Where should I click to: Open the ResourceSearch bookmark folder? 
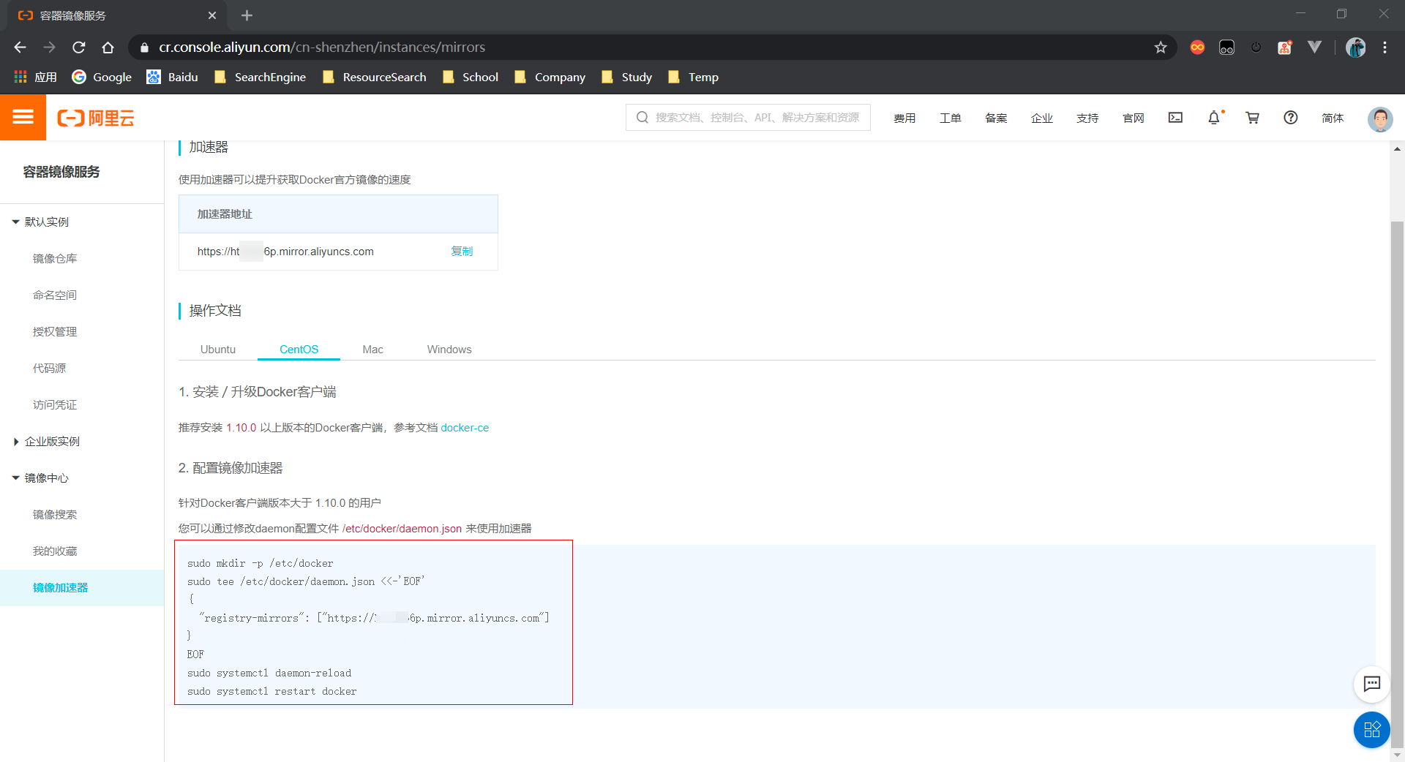tap(374, 77)
